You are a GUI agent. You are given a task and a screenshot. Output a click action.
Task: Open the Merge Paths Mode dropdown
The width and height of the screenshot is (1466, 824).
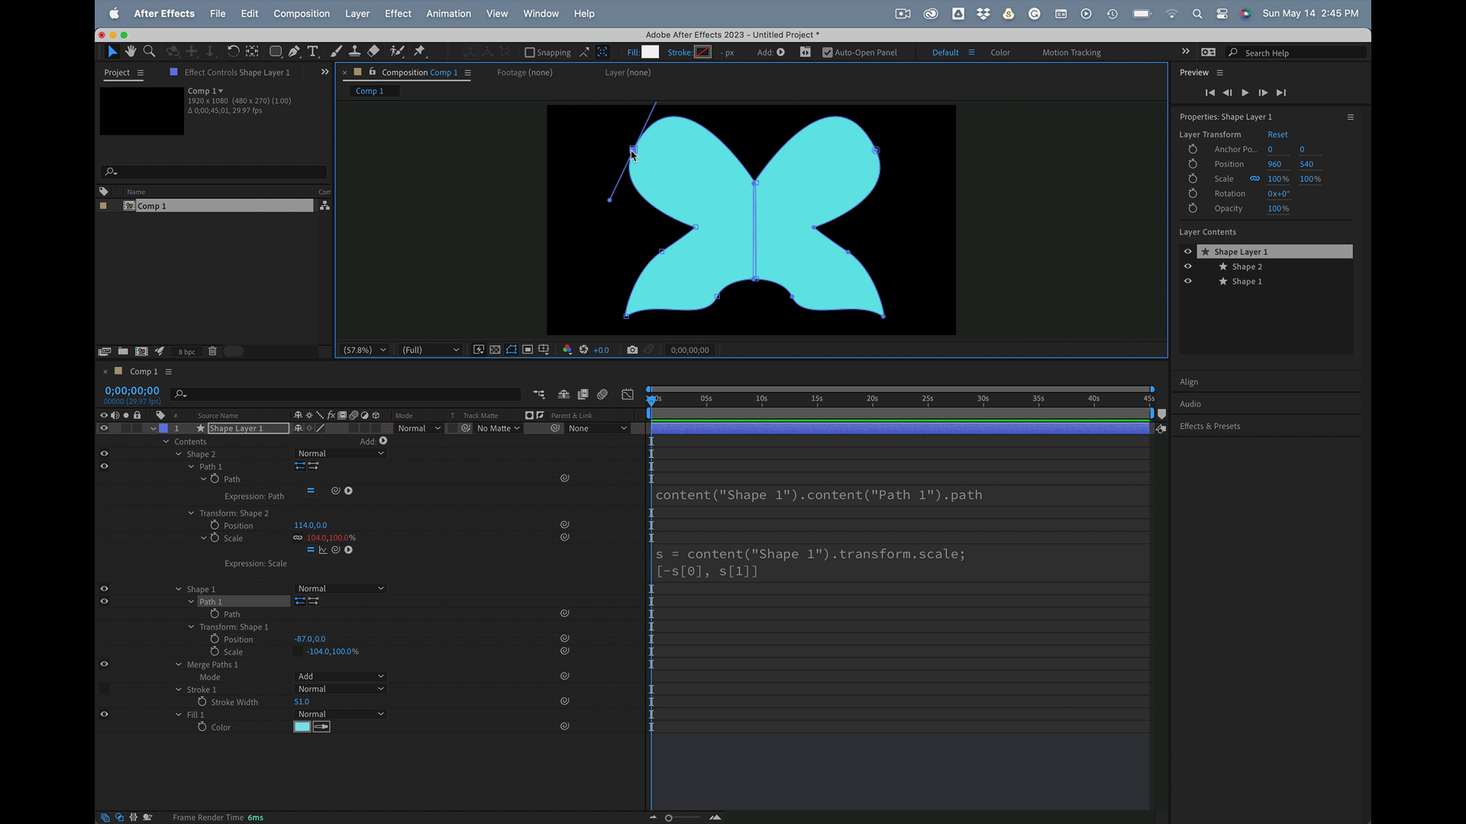point(341,676)
